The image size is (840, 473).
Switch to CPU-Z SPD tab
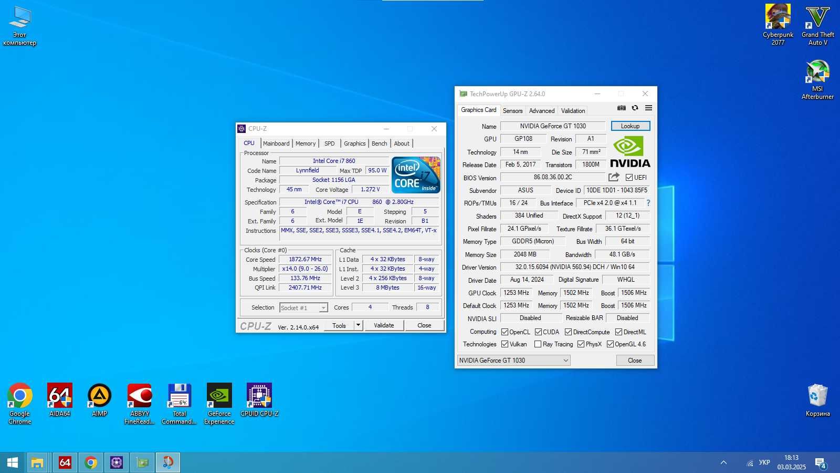[x=329, y=143]
